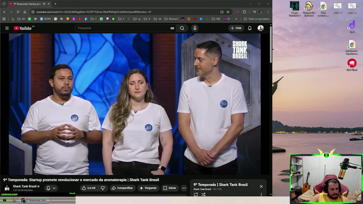The image size is (363, 204).
Task: Click Chrome taskbar item 9ª Temporada
Action: [x=33, y=200]
